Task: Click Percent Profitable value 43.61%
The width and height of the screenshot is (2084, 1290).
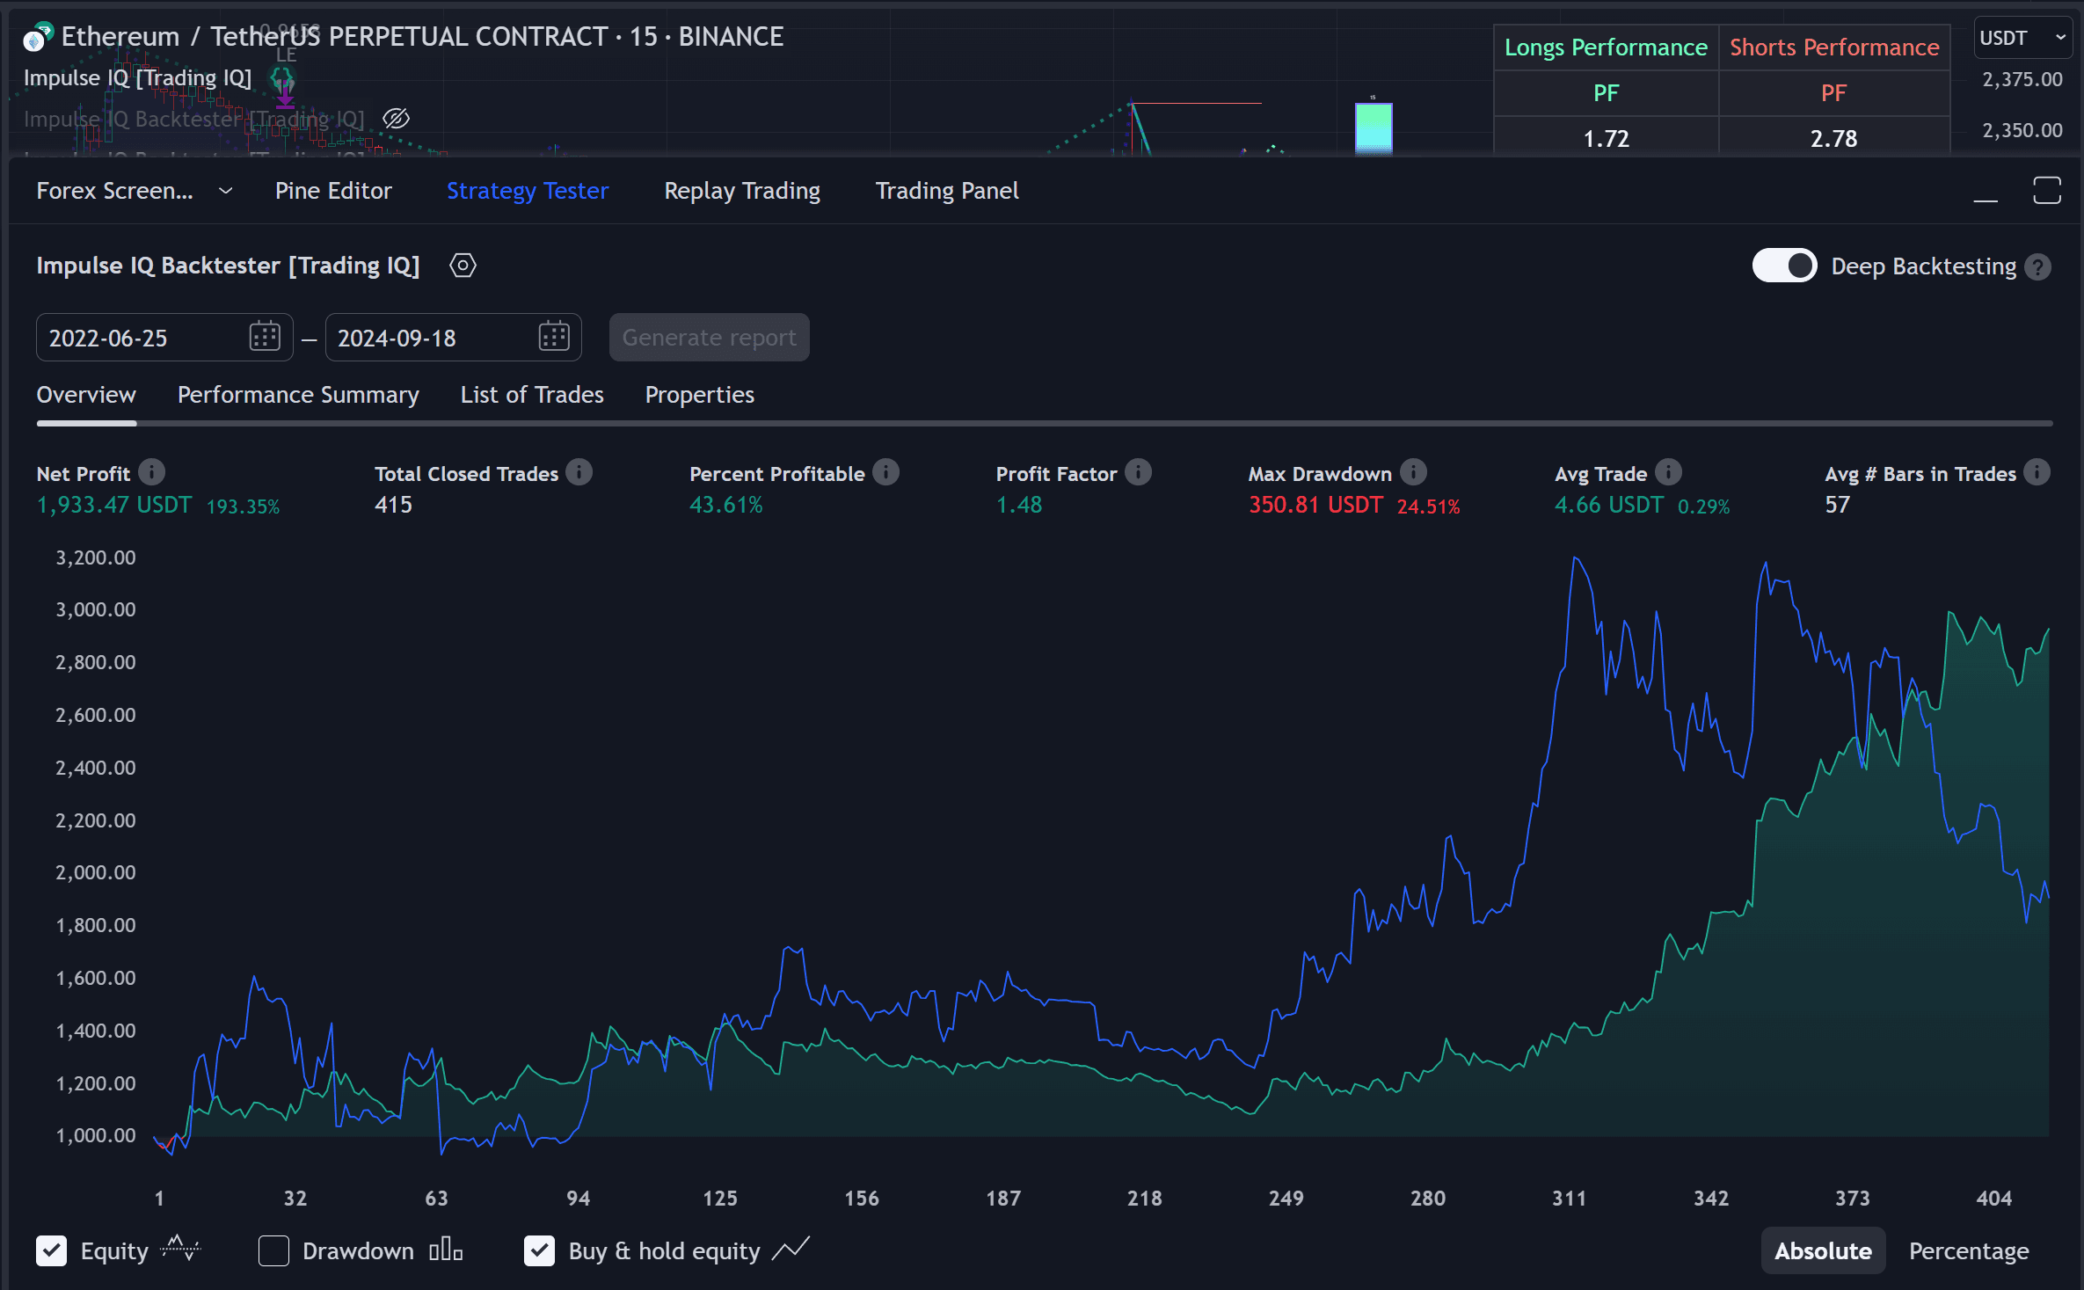Action: [x=726, y=505]
